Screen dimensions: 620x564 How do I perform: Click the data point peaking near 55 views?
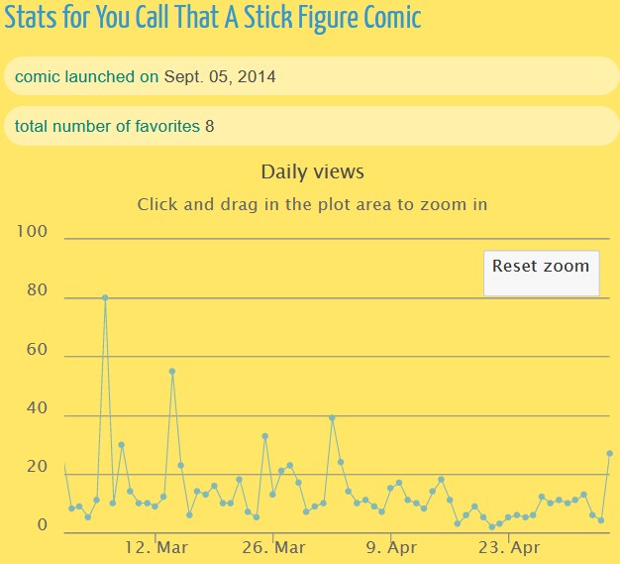click(172, 371)
